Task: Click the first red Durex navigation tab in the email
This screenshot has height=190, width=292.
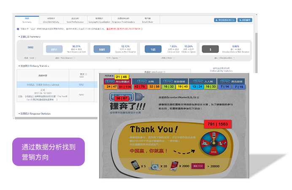Action: click(x=117, y=81)
